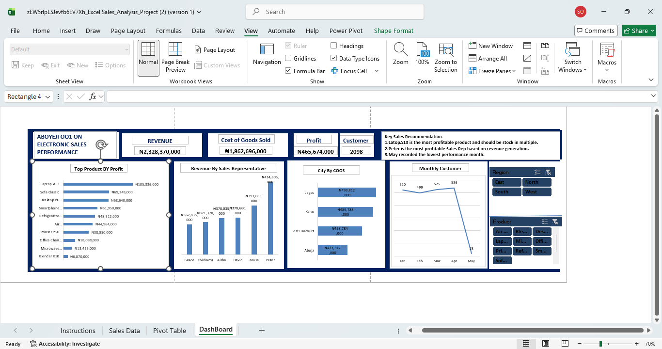
Task: Uncheck the Formula Bar checkbox
Action: [288, 71]
